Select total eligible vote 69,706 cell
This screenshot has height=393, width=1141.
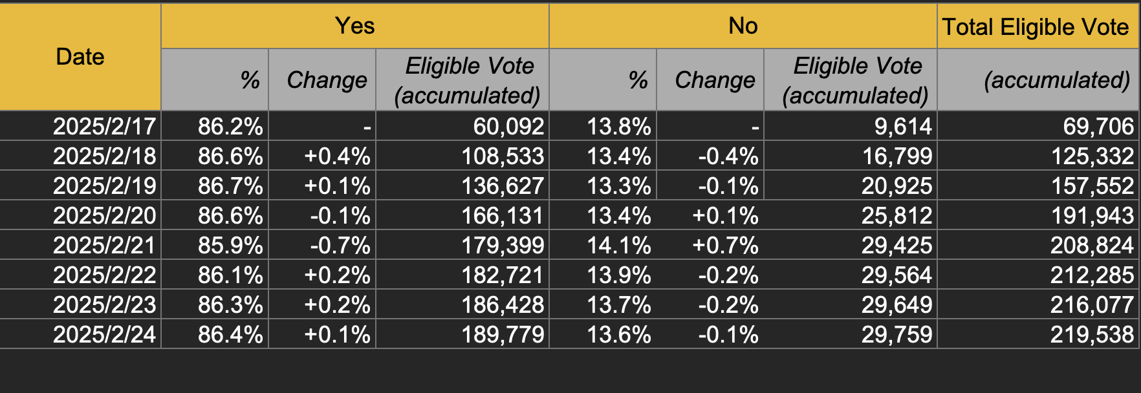tap(1038, 126)
